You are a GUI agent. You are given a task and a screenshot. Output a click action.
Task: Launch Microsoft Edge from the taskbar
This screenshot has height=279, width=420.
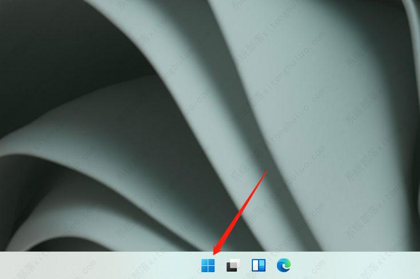coord(284,265)
